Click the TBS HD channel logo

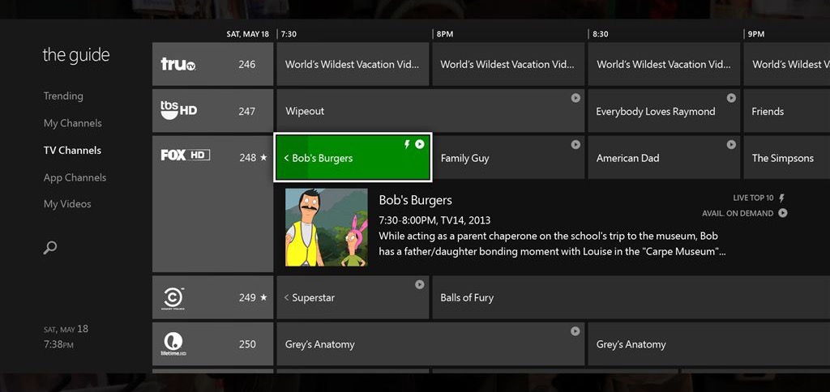pos(179,110)
